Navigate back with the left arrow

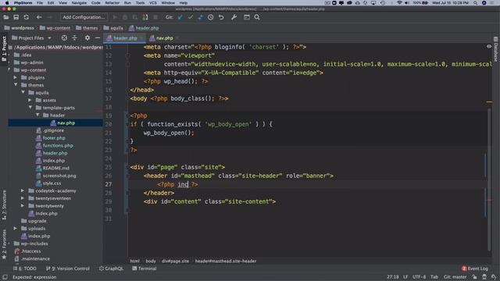39,17
